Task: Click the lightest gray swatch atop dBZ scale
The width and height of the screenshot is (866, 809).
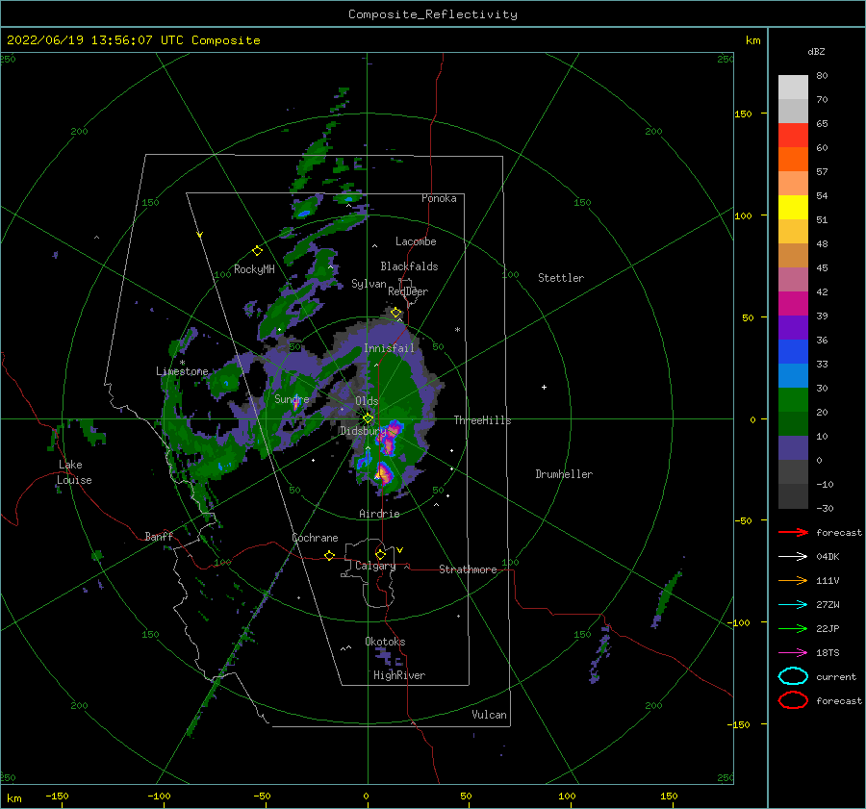Action: tap(793, 87)
